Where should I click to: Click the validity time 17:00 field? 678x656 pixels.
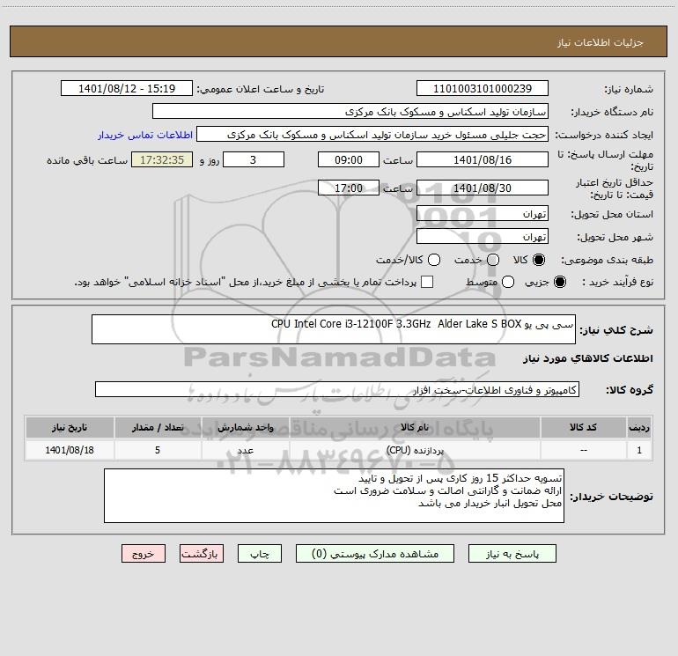pos(349,188)
